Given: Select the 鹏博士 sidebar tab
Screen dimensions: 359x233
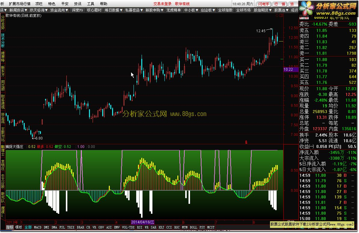Looking at the screenshot, I should [3, 150].
